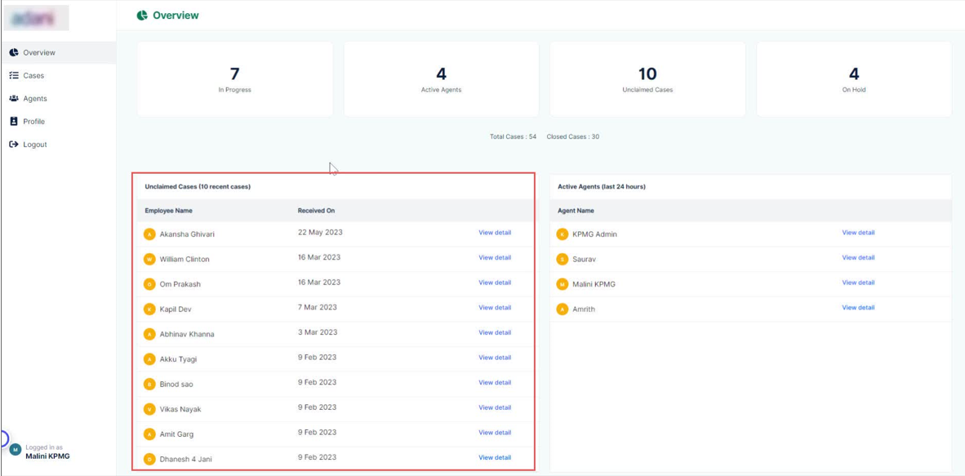Open View detail for Binod sao
This screenshot has width=965, height=476.
tap(495, 382)
